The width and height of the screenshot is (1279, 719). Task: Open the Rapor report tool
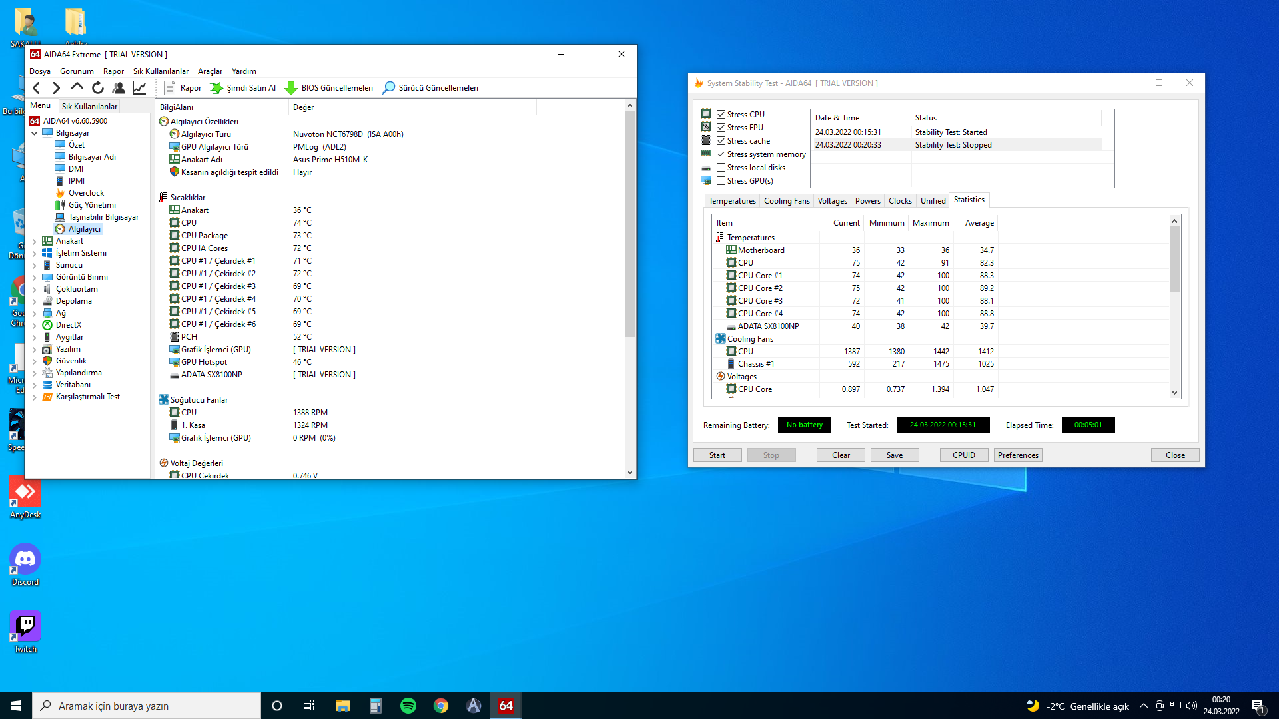[183, 87]
